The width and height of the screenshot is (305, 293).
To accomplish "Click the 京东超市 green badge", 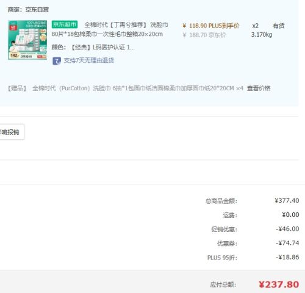I will click(65, 24).
